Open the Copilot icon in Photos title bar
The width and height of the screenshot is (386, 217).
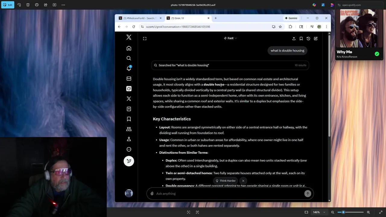pyautogui.click(x=314, y=5)
